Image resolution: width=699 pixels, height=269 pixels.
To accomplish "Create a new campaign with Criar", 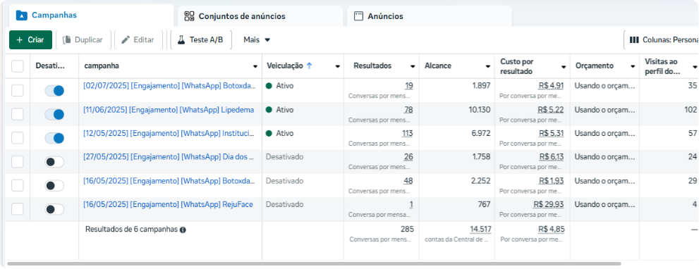I will pyautogui.click(x=31, y=39).
